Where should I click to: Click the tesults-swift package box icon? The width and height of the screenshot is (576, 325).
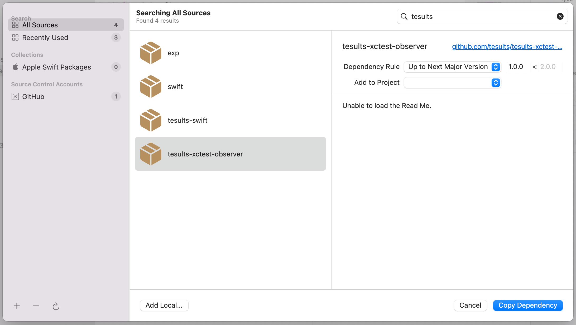click(x=151, y=120)
